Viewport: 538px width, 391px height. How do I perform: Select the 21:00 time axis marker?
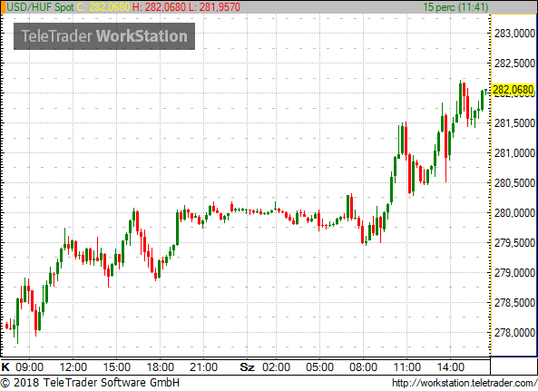coord(203,367)
